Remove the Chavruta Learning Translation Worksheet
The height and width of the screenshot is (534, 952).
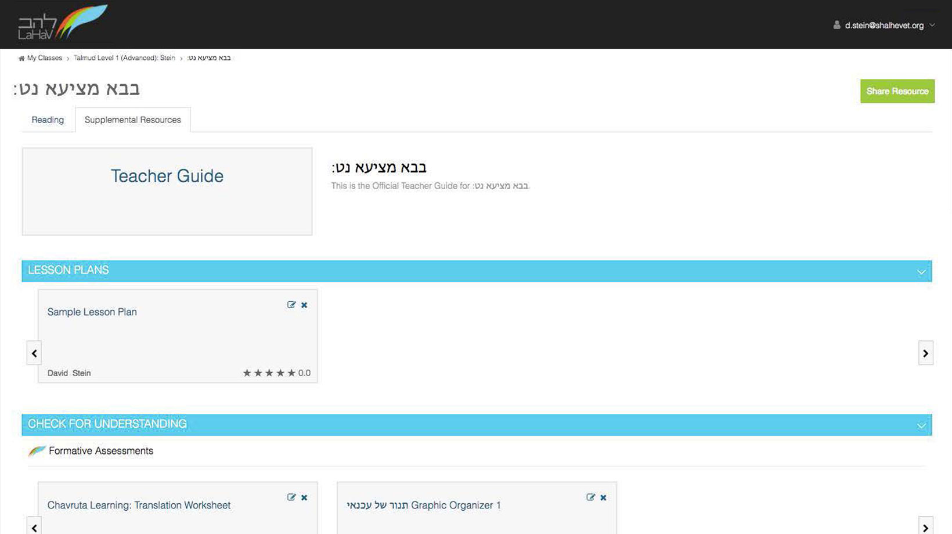304,497
